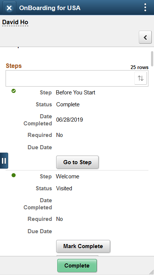Open the three-dot actions menu
Viewport: 154px width, 275px height.
pyautogui.click(x=145, y=7)
